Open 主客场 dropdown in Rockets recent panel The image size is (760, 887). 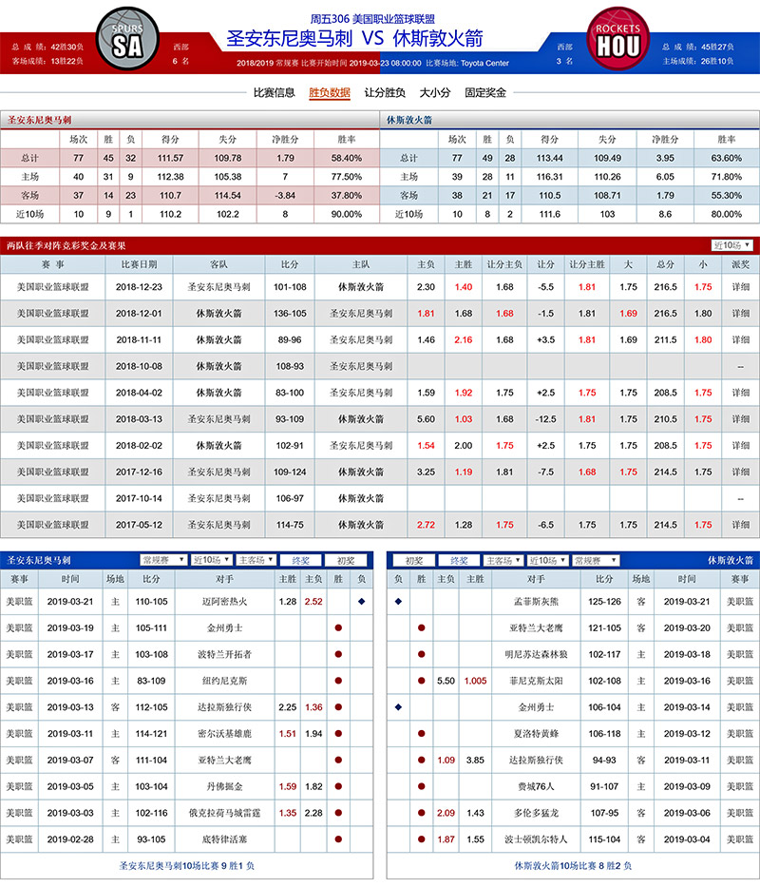click(503, 561)
